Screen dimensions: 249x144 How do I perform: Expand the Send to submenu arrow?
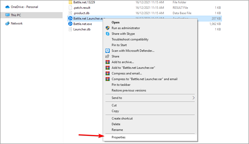point(193,98)
